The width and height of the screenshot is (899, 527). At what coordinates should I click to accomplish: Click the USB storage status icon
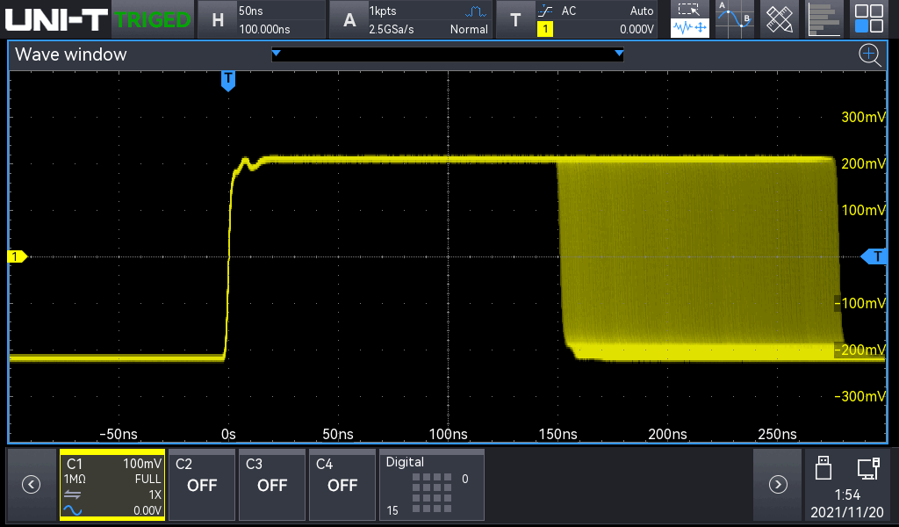(823, 468)
